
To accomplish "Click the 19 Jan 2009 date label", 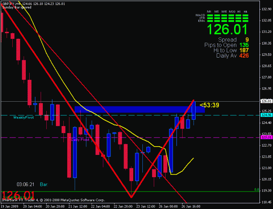I will [x=9, y=206].
